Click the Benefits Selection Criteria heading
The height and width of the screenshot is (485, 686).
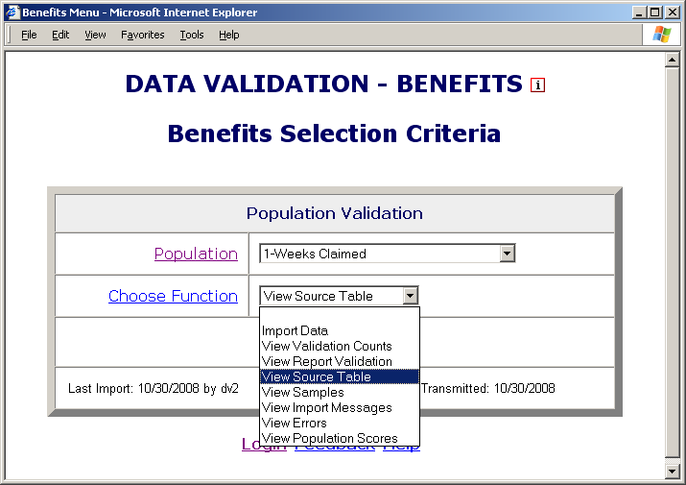(334, 133)
